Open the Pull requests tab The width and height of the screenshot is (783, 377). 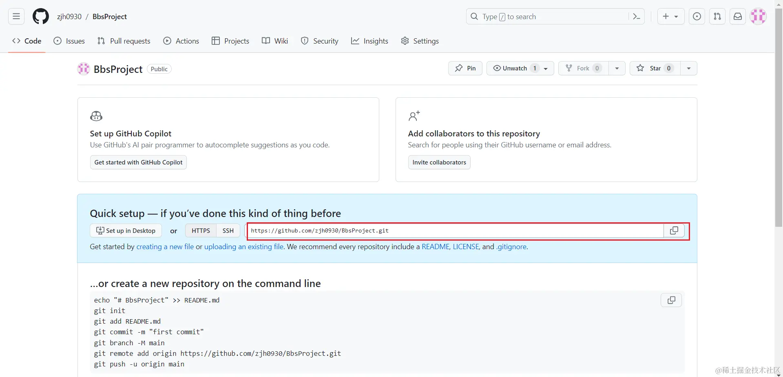coord(124,41)
